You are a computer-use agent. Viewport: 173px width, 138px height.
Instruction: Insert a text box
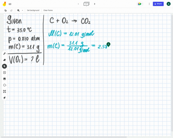[5, 91]
